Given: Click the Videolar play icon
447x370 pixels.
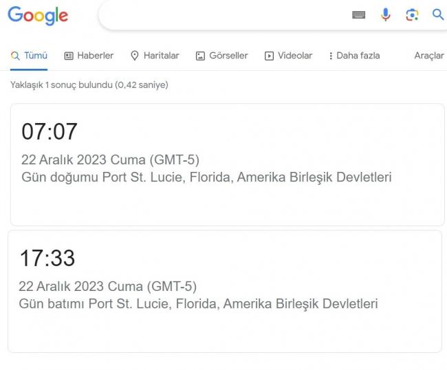Looking at the screenshot, I should pyautogui.click(x=269, y=56).
